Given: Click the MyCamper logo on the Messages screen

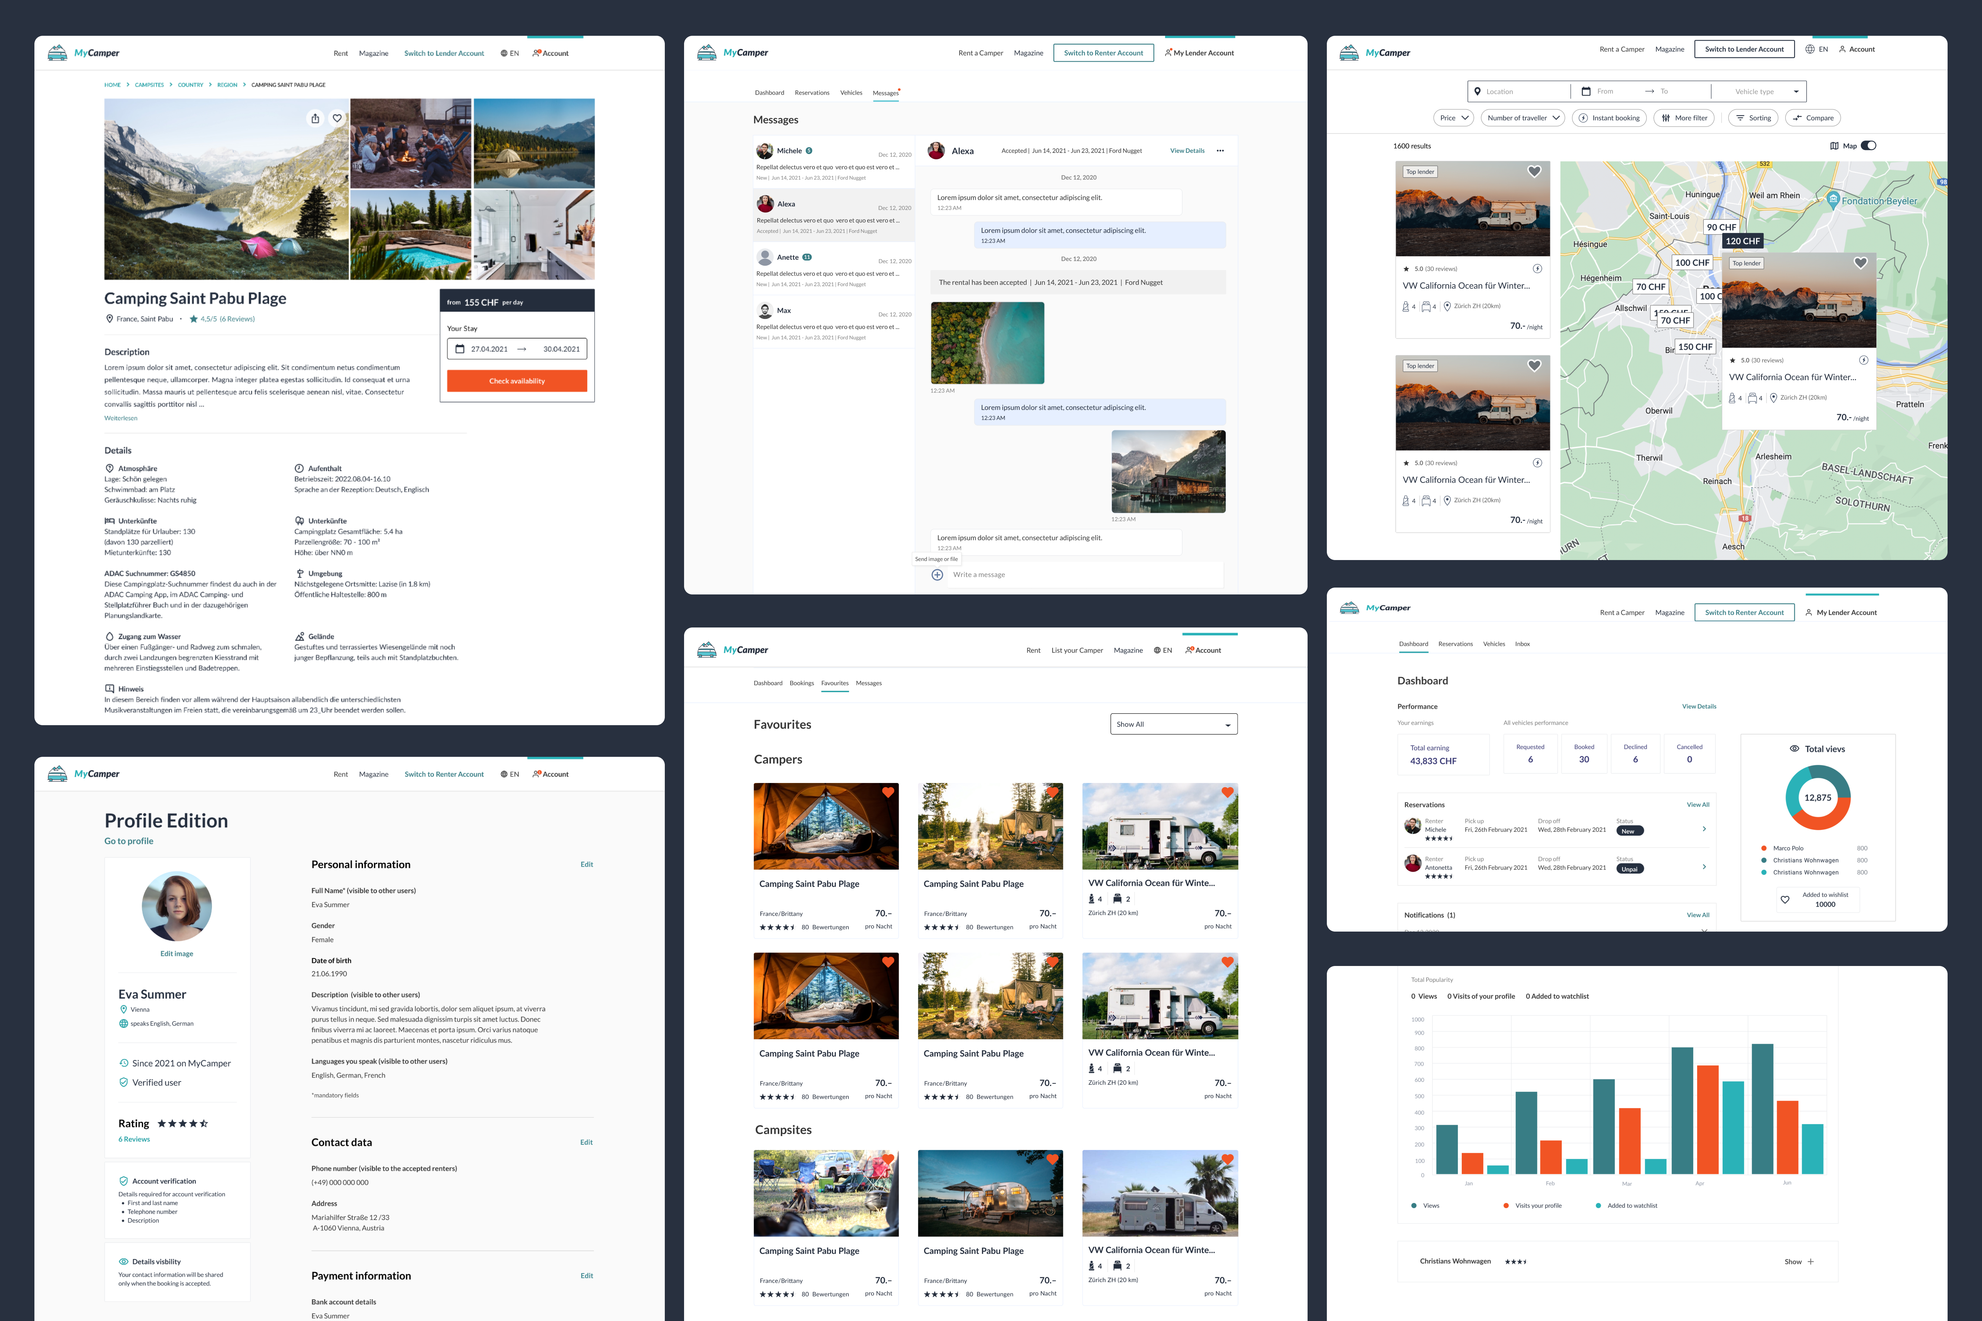Looking at the screenshot, I should pyautogui.click(x=732, y=53).
